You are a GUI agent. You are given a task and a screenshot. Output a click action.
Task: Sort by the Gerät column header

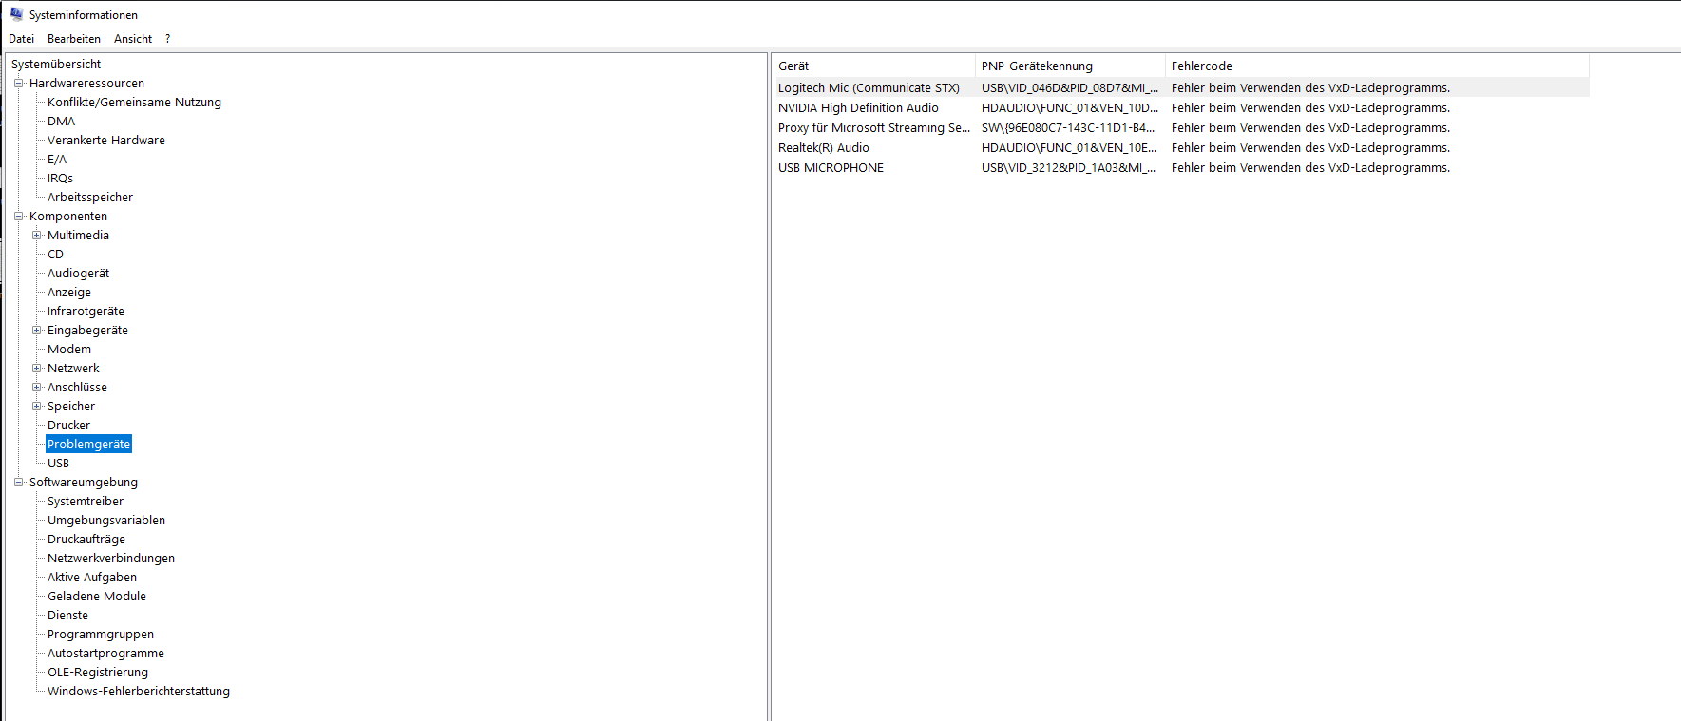click(873, 66)
